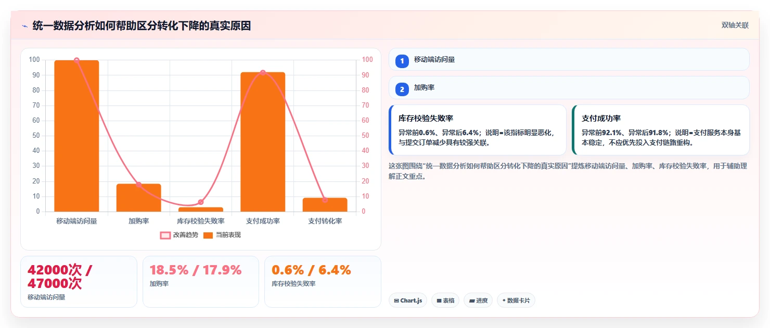
Task: Select the 移动端访问量 orange bar
Action: coord(76,136)
